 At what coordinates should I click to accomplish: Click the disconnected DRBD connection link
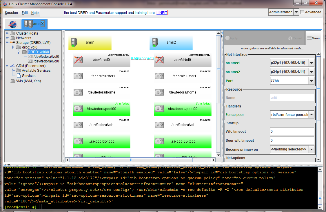click(x=142, y=58)
